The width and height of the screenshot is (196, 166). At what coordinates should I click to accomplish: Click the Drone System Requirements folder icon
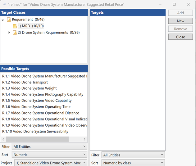tap(15, 33)
